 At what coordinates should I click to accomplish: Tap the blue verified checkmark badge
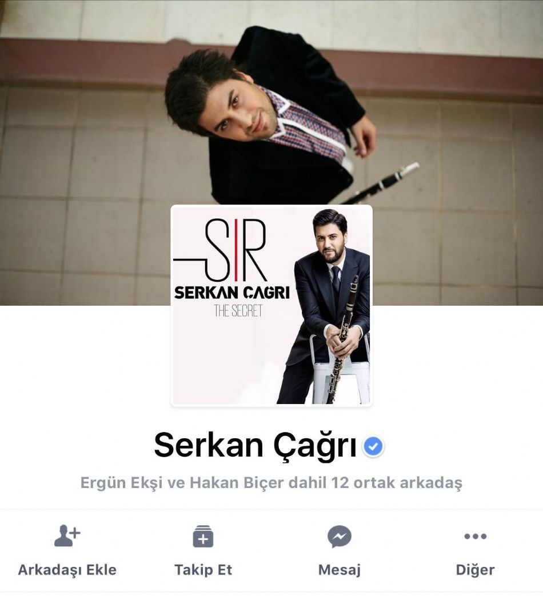[373, 446]
